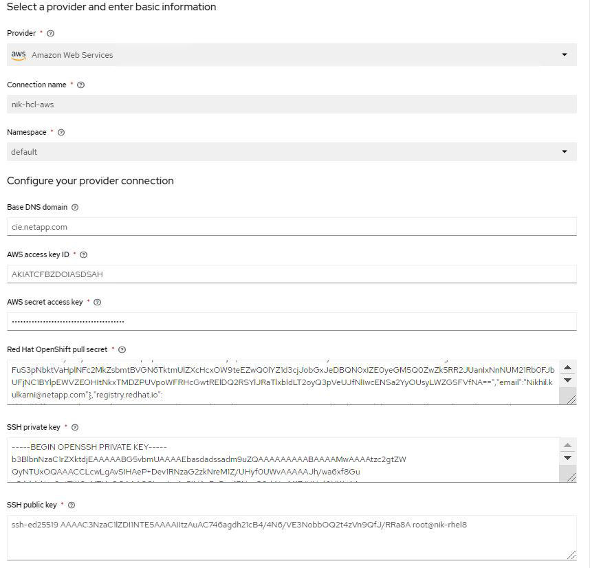Viewport: 590px width, 568px height.
Task: Click the AWS access key ID field
Action: point(292,274)
